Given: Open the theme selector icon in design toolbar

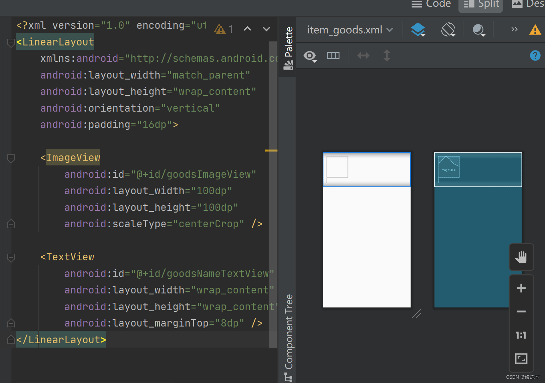Looking at the screenshot, I should (x=479, y=29).
